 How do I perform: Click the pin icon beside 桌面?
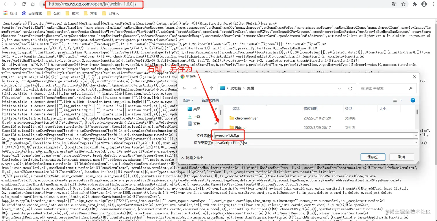216,109
